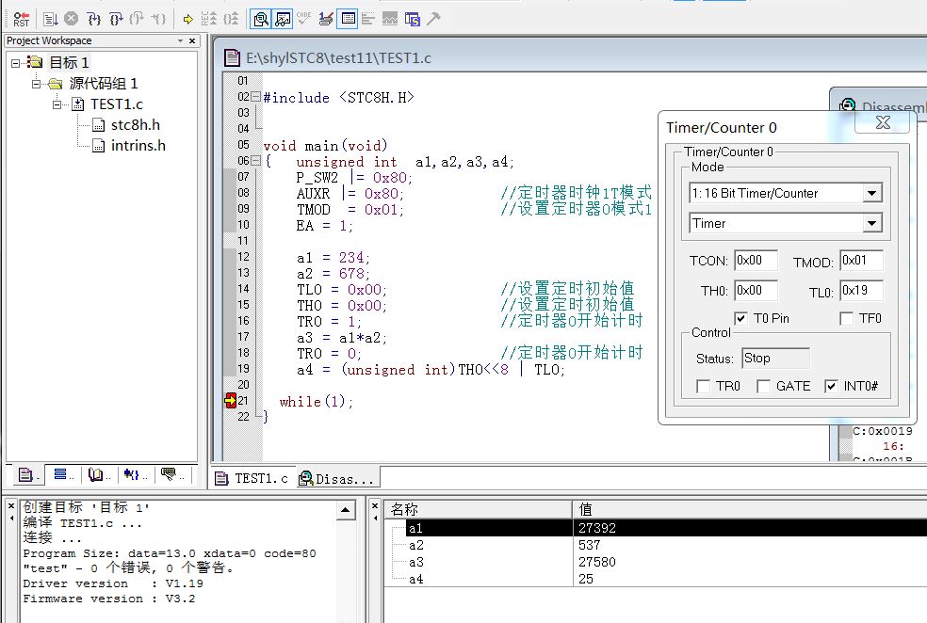Viewport: 927px width, 623px height.
Task: Select stc8h.h in the project tree
Action: (x=136, y=125)
